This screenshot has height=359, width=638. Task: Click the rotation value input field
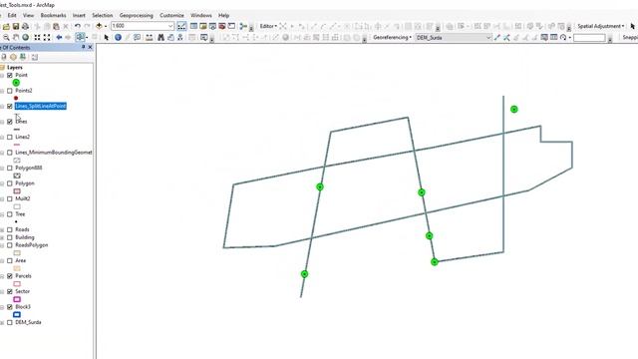tap(589, 38)
